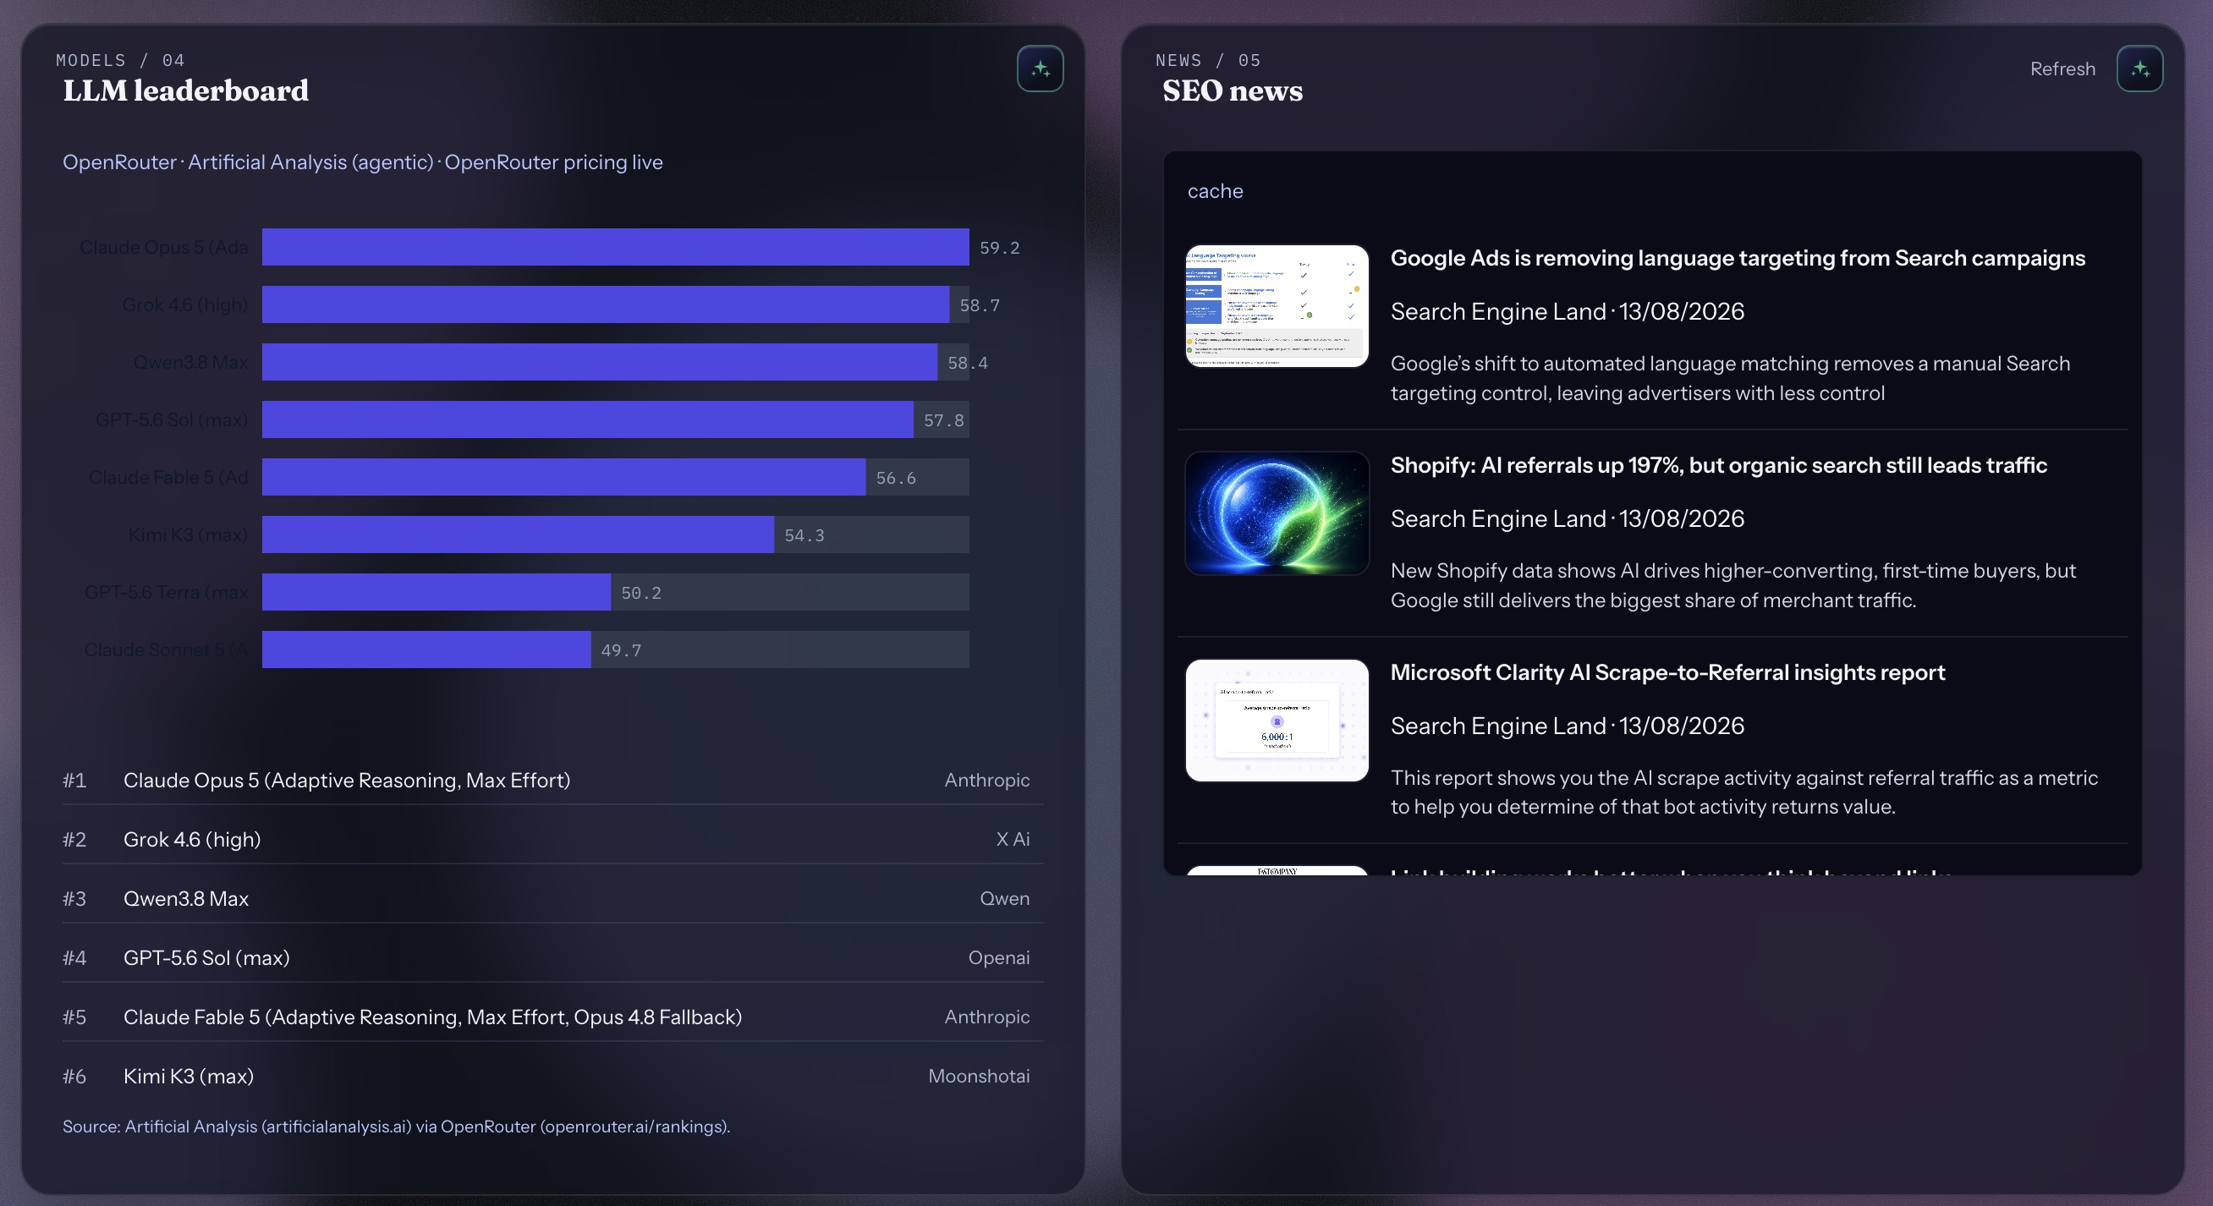Click the source attribution line for Artificial Analysis
This screenshot has height=1206, width=2213.
click(396, 1127)
